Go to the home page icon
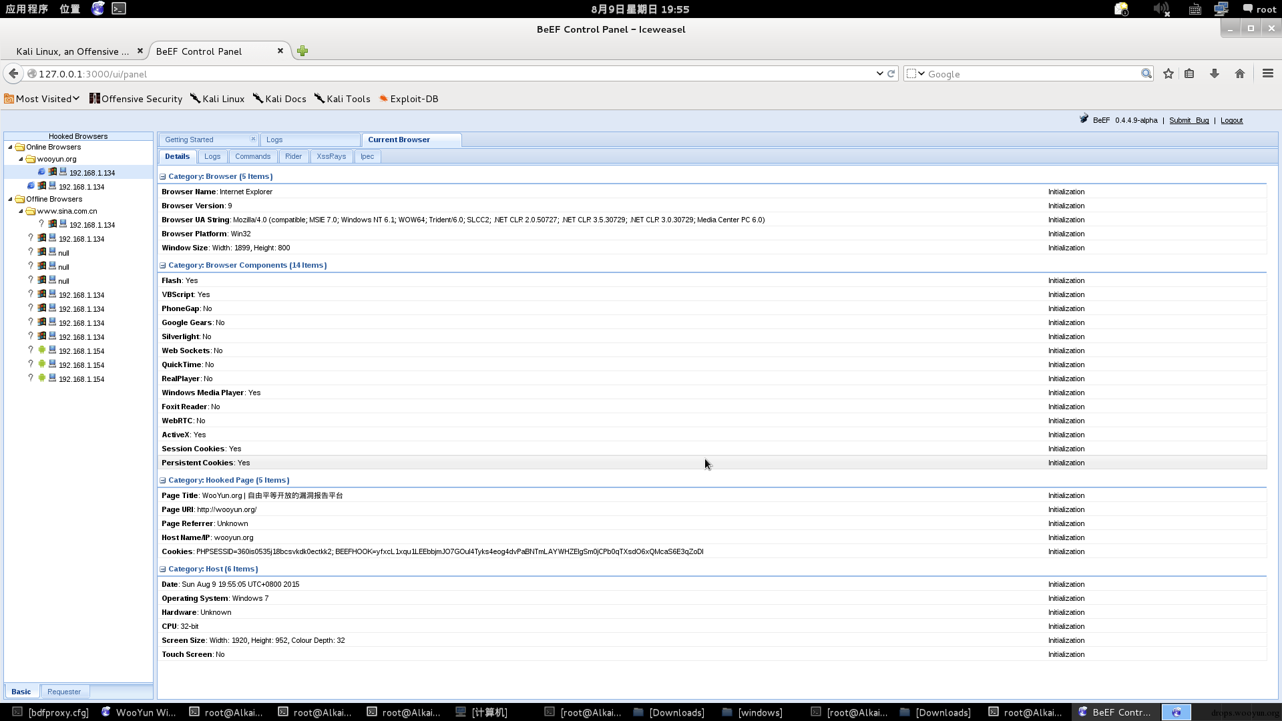Image resolution: width=1282 pixels, height=721 pixels. click(1240, 73)
